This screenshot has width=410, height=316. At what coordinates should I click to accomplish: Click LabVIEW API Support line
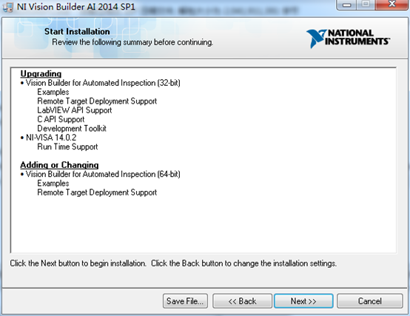(x=75, y=110)
